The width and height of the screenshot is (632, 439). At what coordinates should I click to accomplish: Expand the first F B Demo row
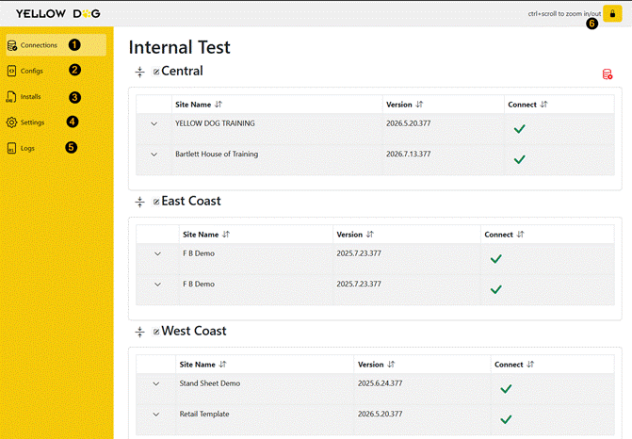pyautogui.click(x=157, y=253)
